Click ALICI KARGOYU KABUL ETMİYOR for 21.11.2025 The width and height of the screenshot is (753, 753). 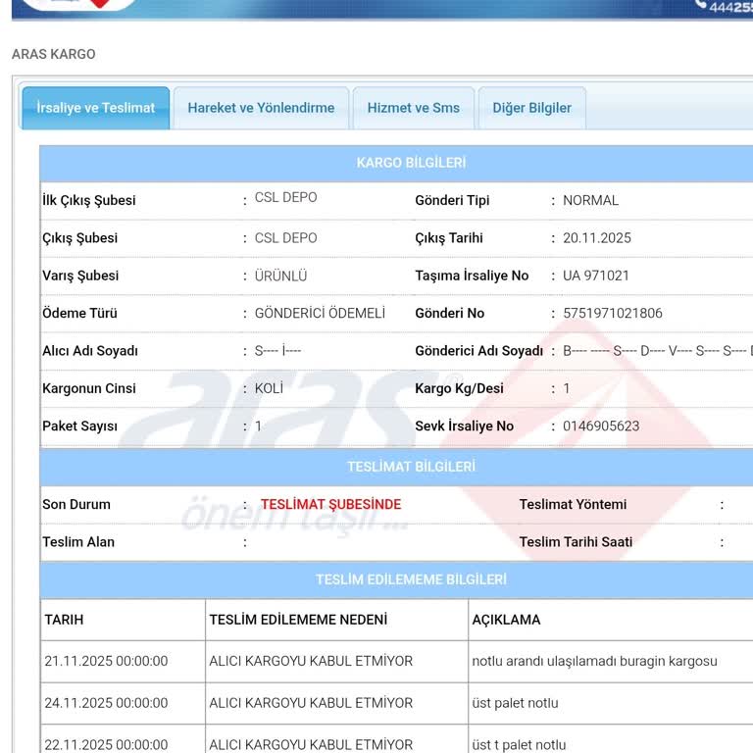click(311, 661)
